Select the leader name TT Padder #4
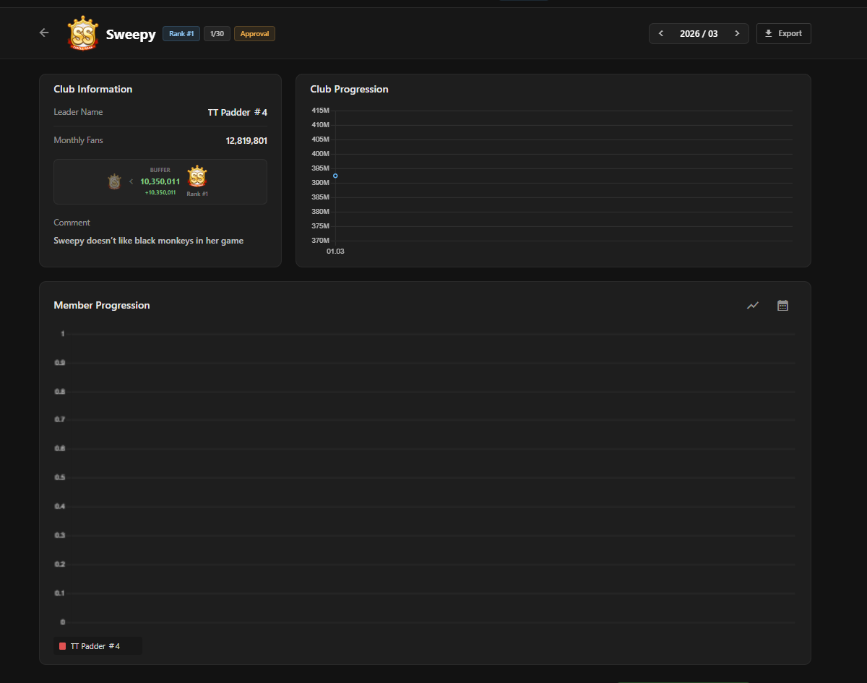867x683 pixels. [238, 112]
